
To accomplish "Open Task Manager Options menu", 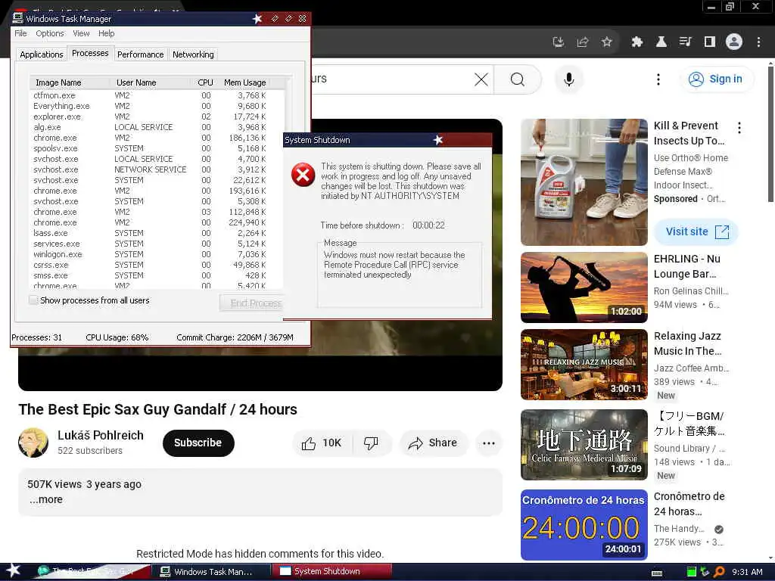I will click(49, 33).
